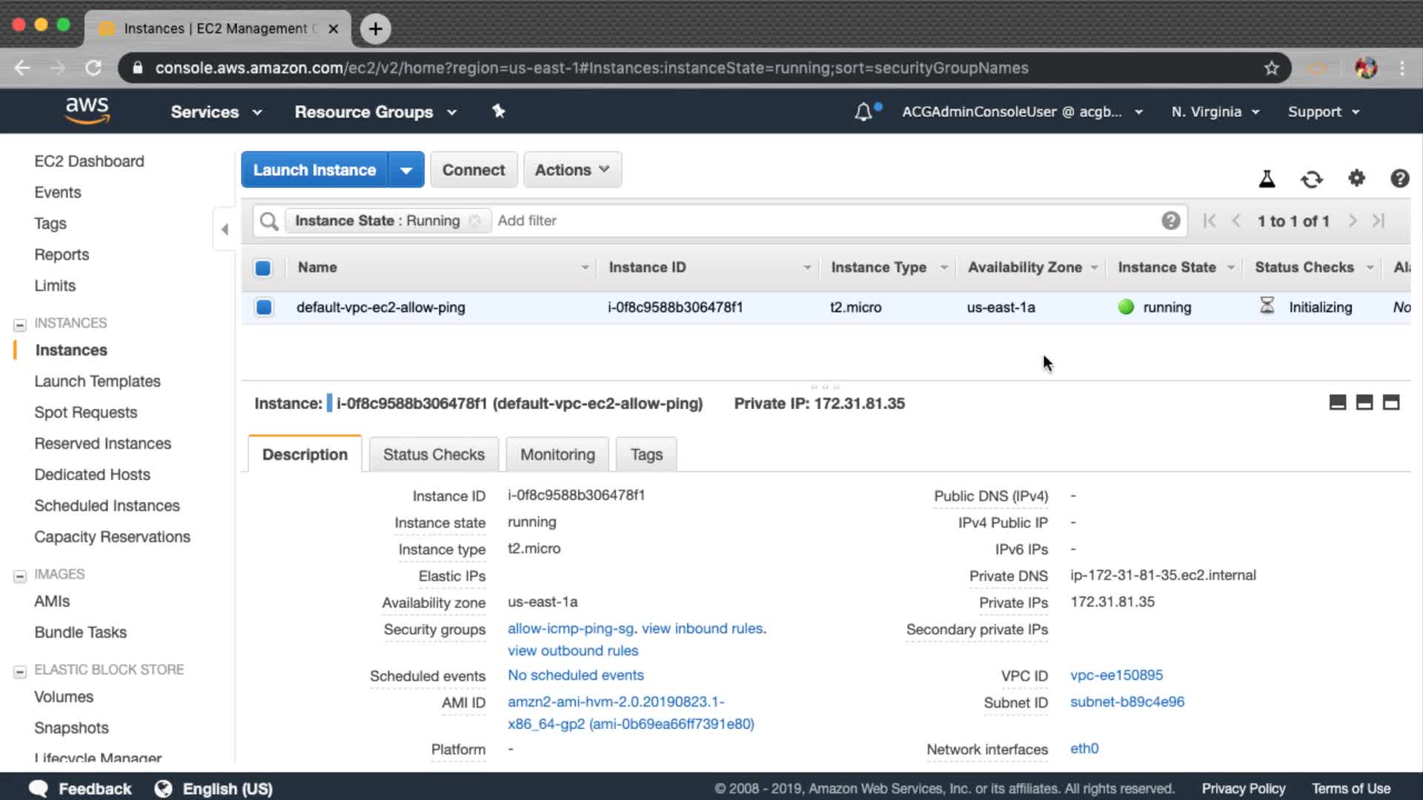Click the notifications bell icon
The height and width of the screenshot is (800, 1423).
click(863, 112)
